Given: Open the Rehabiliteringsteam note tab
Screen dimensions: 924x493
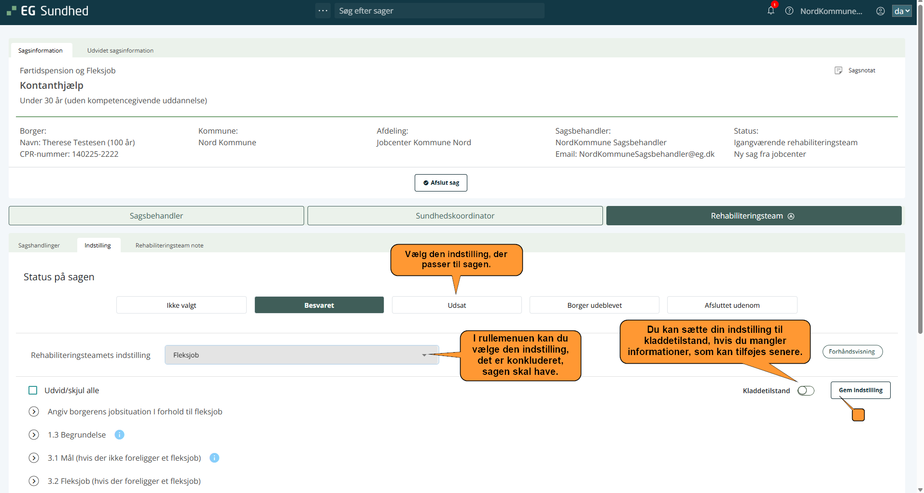Looking at the screenshot, I should (x=169, y=246).
